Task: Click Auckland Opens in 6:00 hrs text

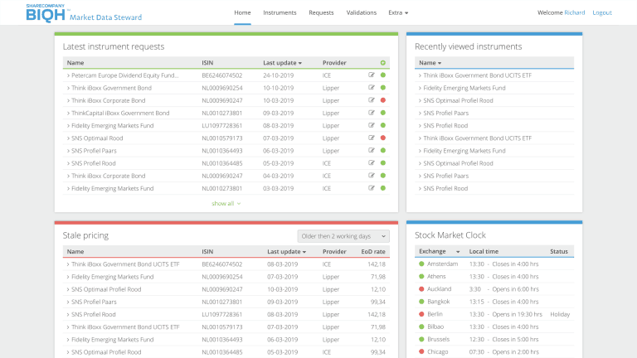Action: 516,289
